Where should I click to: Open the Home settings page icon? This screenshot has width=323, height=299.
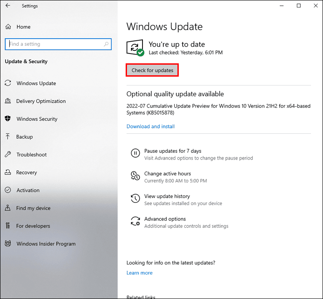[x=8, y=27]
